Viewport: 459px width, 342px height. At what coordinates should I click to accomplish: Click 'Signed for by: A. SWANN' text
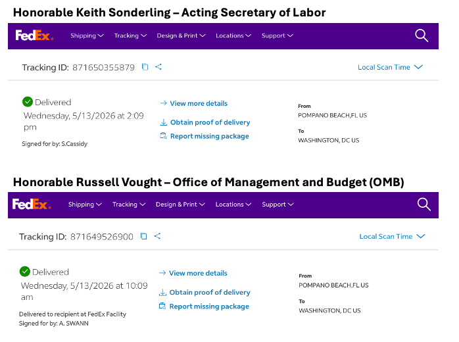(x=53, y=324)
